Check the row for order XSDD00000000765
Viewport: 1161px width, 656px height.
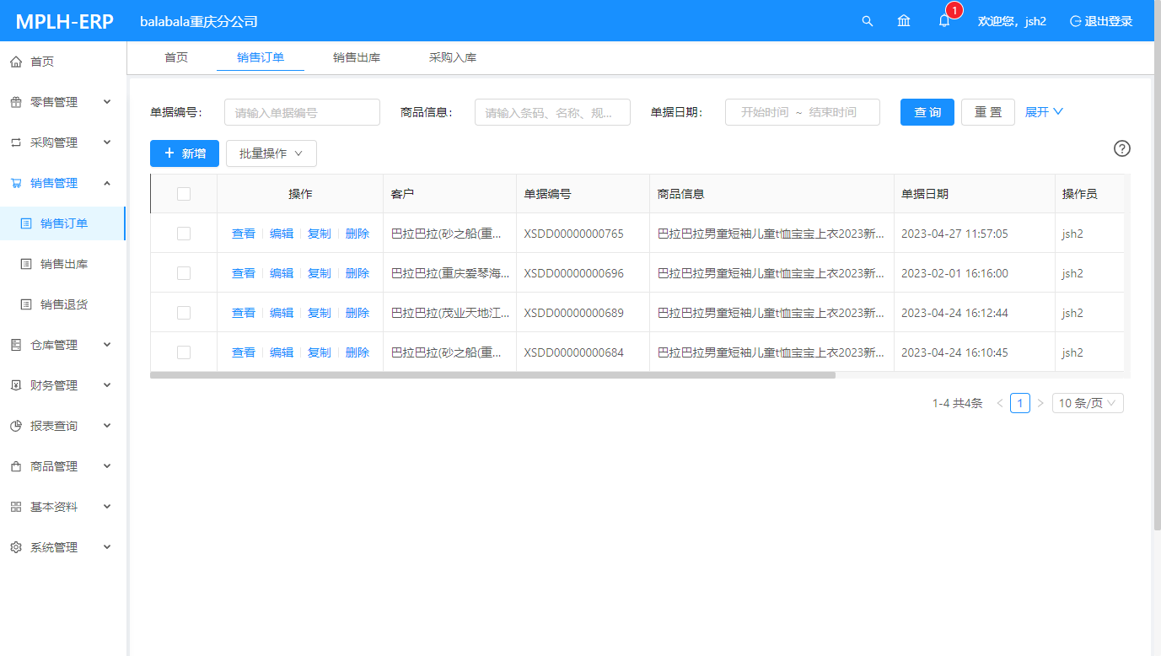coord(184,234)
